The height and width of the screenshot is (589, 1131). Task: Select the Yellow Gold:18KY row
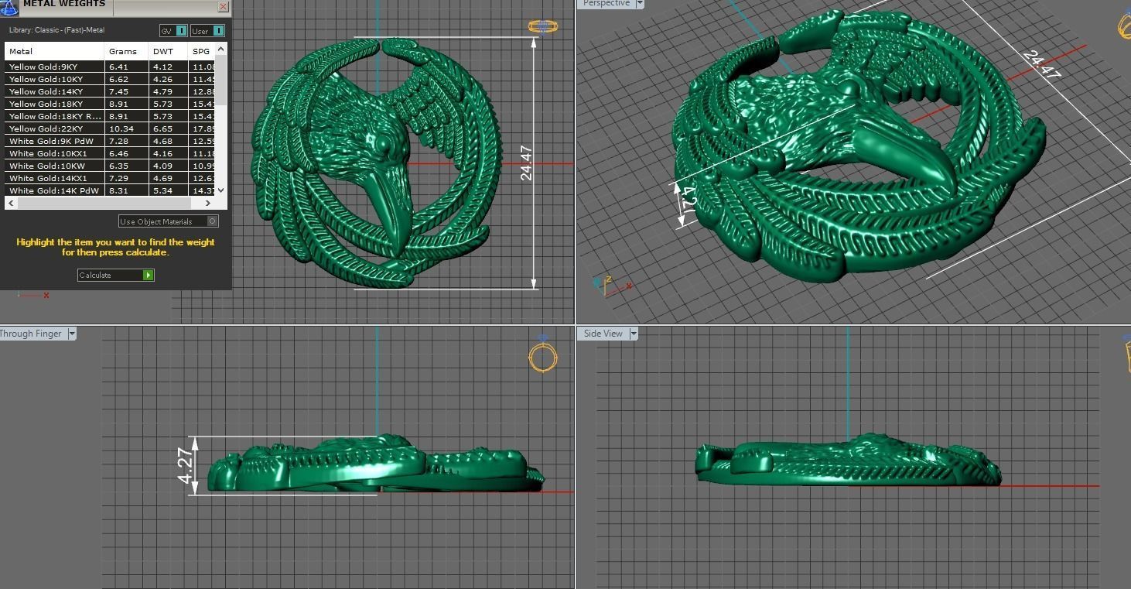point(110,104)
